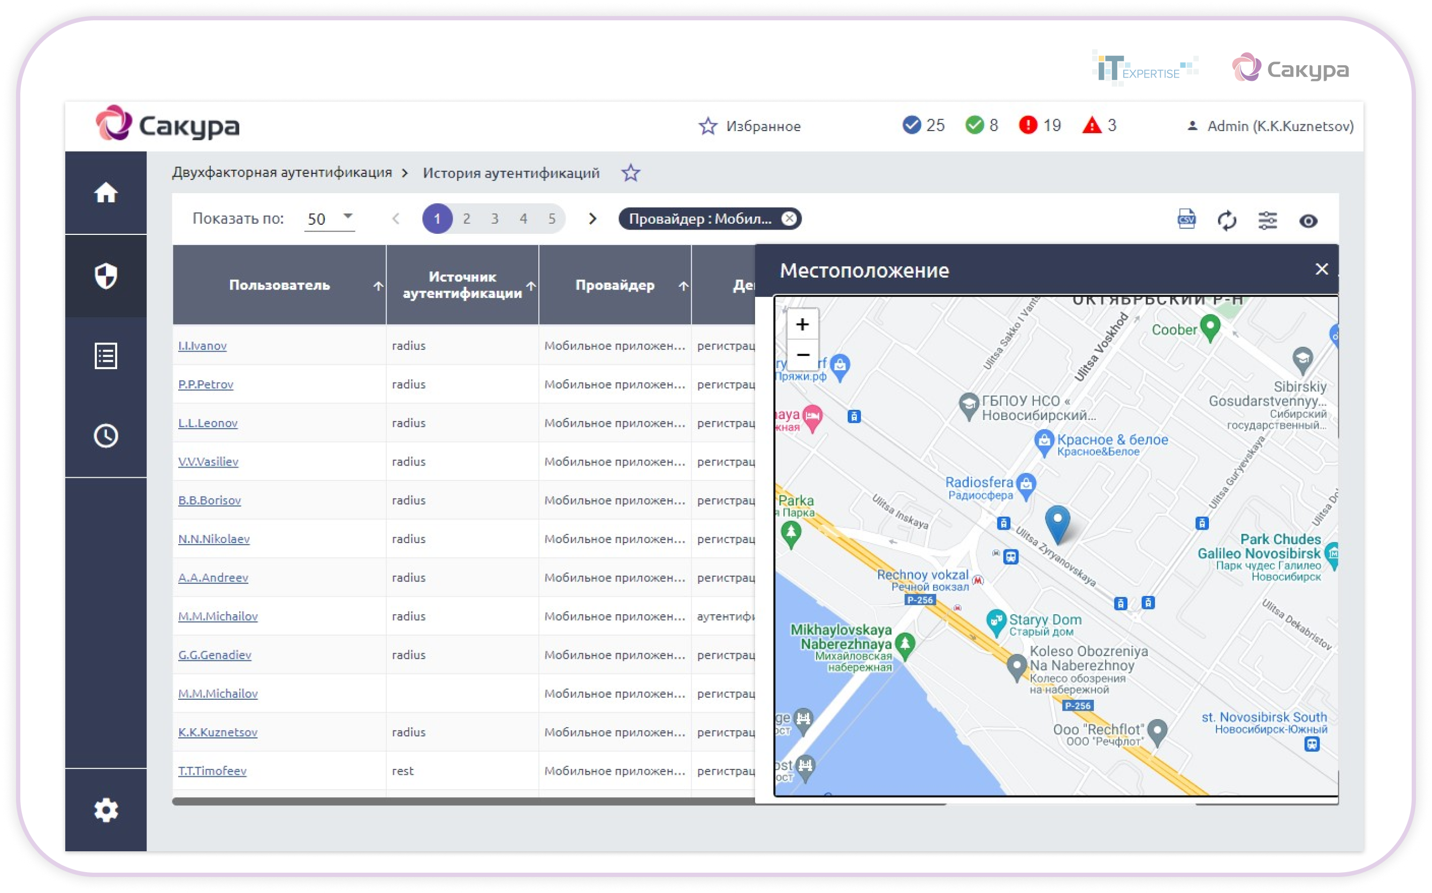Open the rows-per-page dropdown

point(330,218)
